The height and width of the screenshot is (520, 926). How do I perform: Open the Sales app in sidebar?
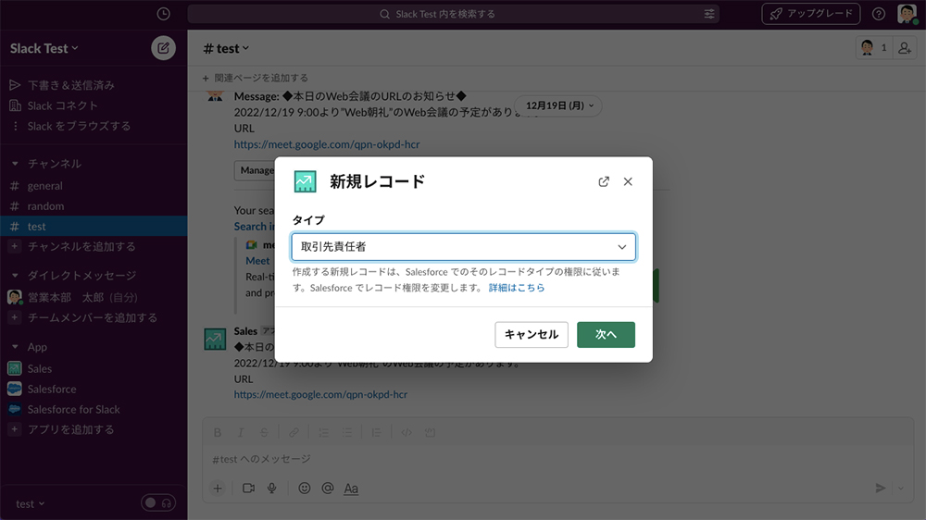click(x=94, y=368)
